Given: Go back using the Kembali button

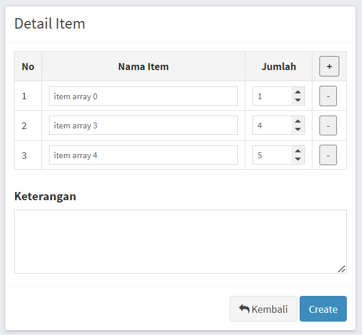Looking at the screenshot, I should 263,309.
